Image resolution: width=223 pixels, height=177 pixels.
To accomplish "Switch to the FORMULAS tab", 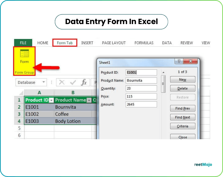I will (144, 43).
